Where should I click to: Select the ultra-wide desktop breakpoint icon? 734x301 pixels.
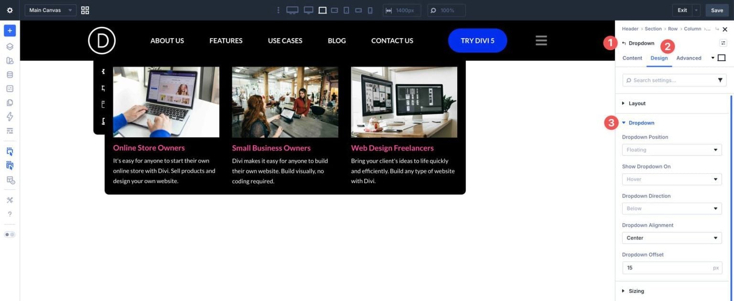coord(292,10)
